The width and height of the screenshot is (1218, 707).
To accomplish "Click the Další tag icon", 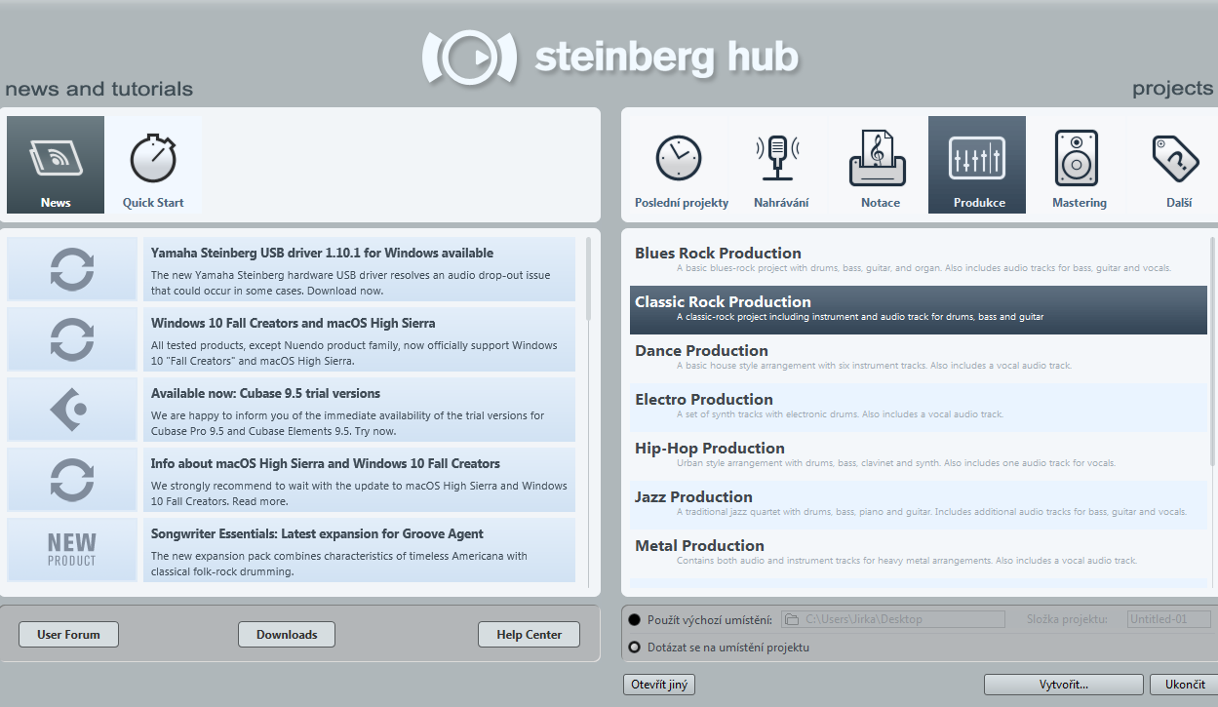I will point(1174,156).
